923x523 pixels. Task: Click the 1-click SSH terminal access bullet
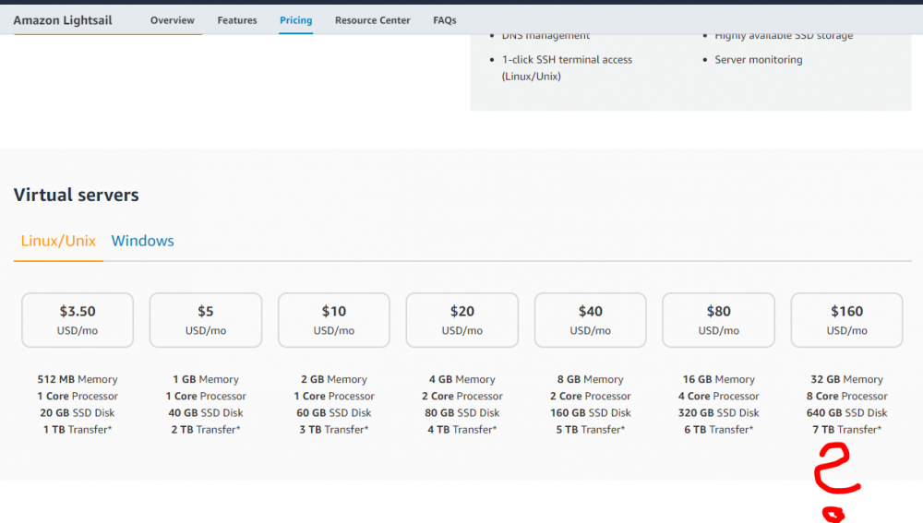(x=567, y=67)
